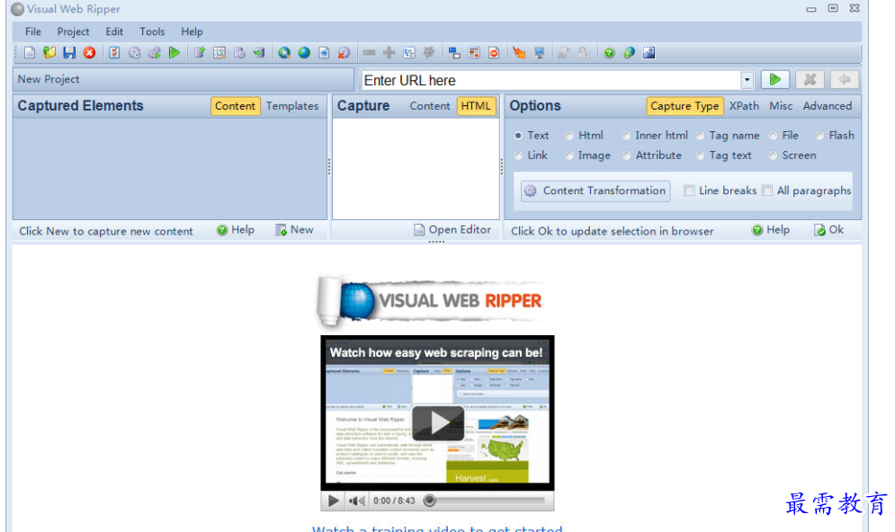Click the selection grid toolbar icon

[x=219, y=53]
